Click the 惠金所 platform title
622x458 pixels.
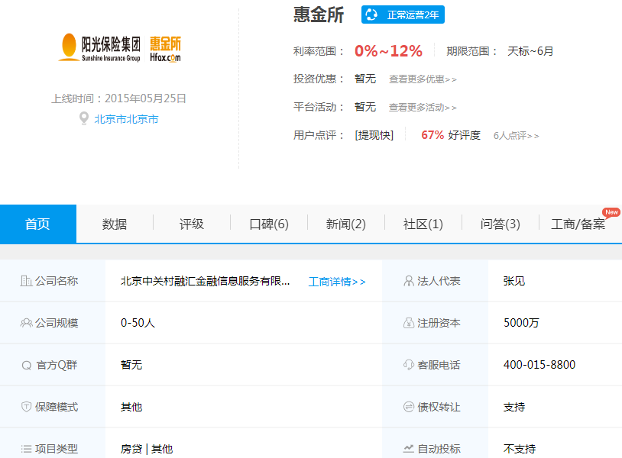click(319, 15)
